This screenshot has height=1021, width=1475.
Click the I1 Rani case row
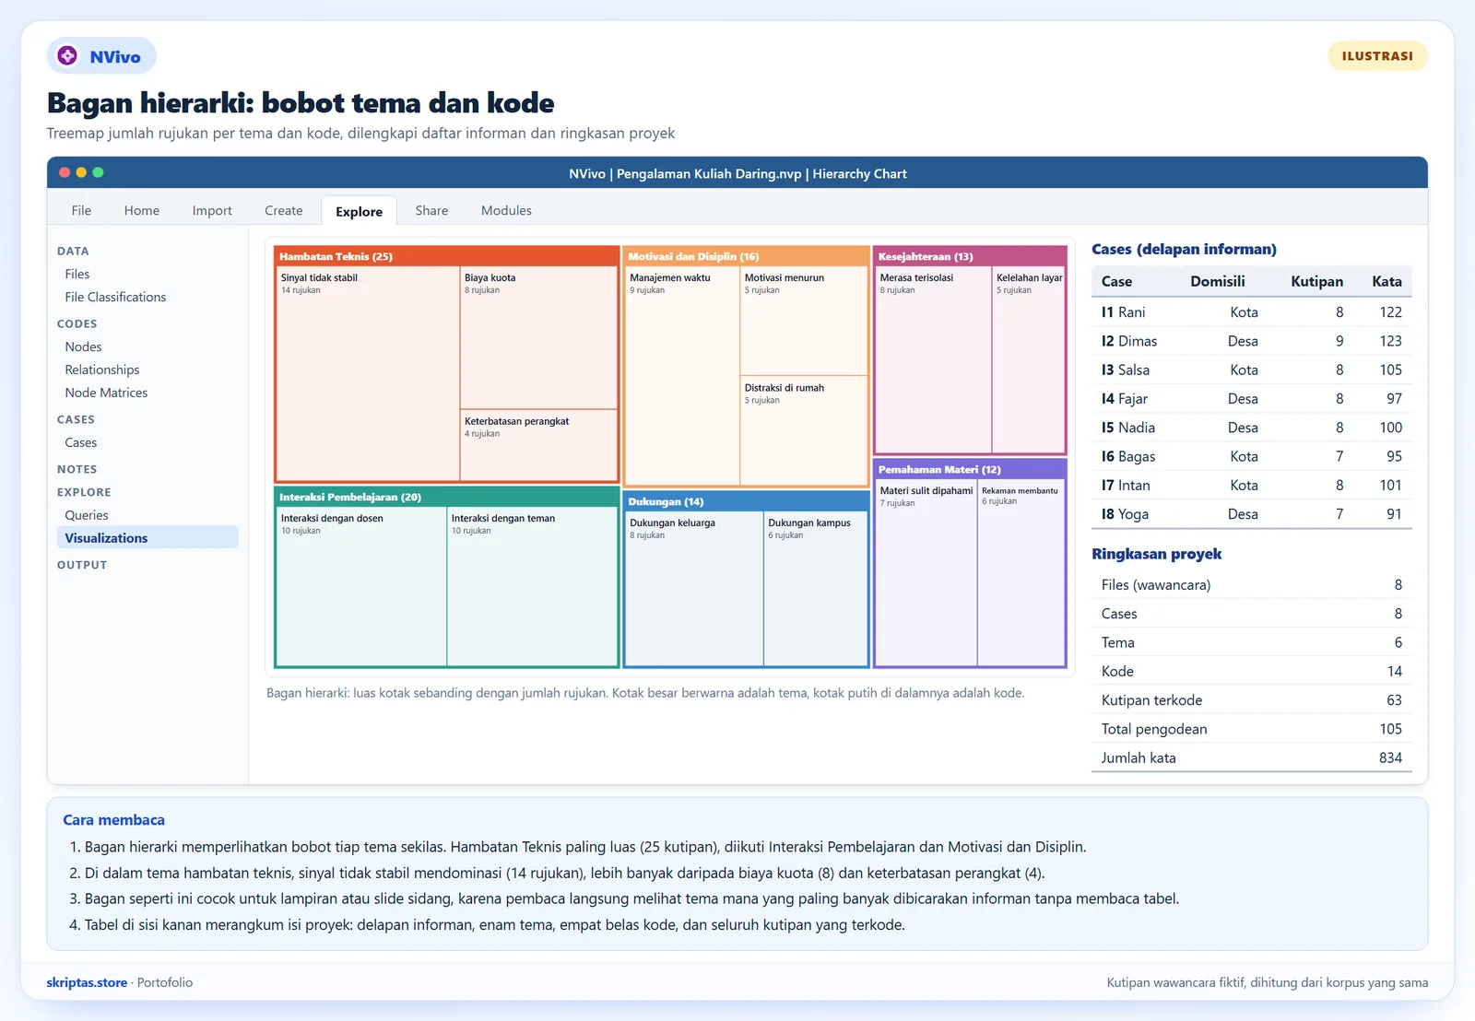pyautogui.click(x=1251, y=312)
